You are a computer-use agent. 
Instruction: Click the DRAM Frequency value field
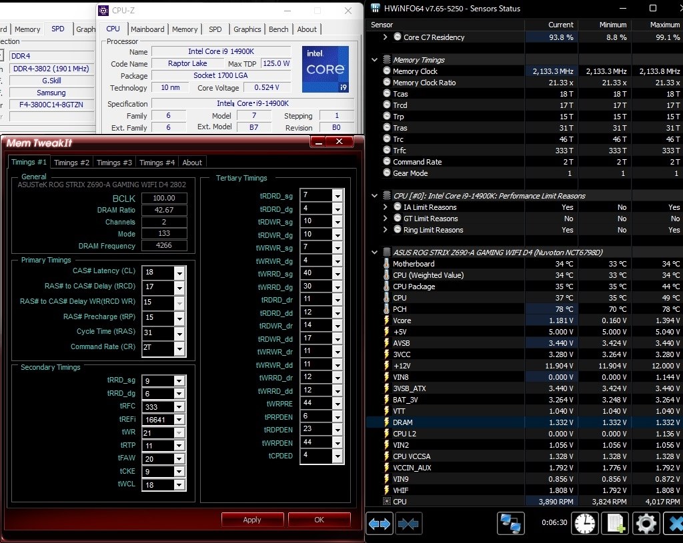(x=164, y=245)
